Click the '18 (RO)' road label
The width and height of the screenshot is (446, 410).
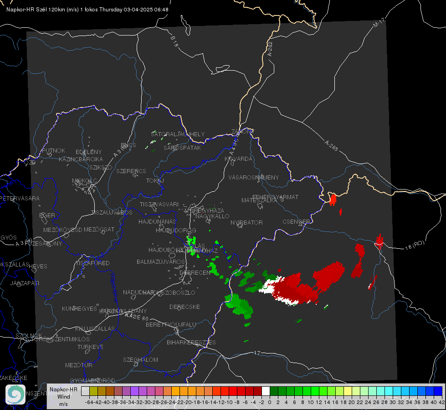(415, 245)
